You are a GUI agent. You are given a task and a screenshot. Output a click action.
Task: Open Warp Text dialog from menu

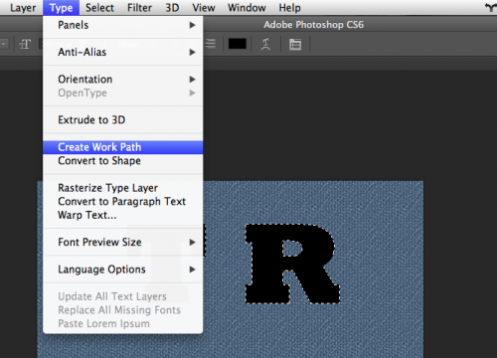point(123,215)
